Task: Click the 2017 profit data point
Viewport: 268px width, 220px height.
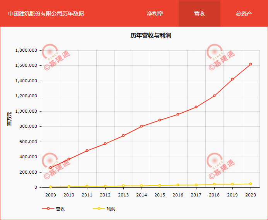Action: 196,185
